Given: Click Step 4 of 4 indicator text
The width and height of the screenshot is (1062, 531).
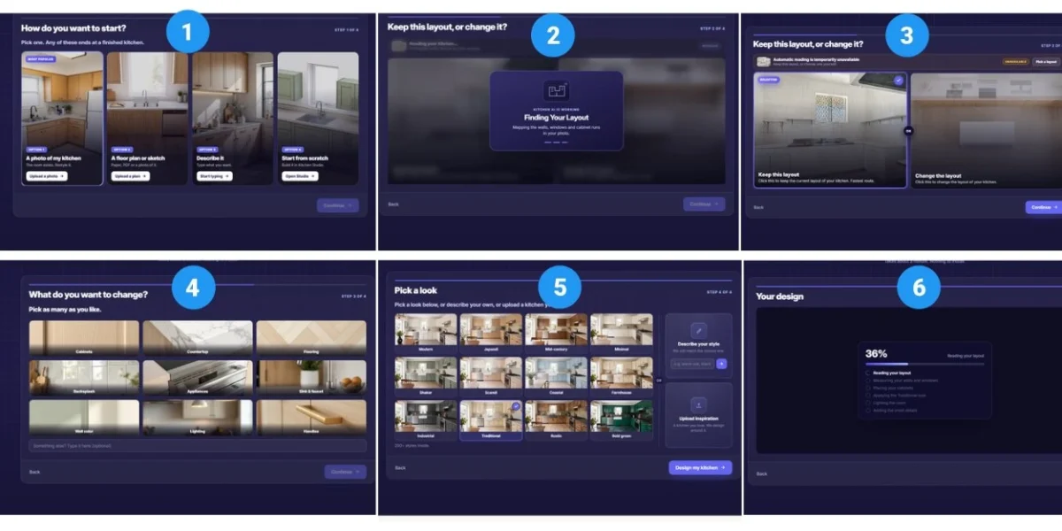Looking at the screenshot, I should 719,292.
